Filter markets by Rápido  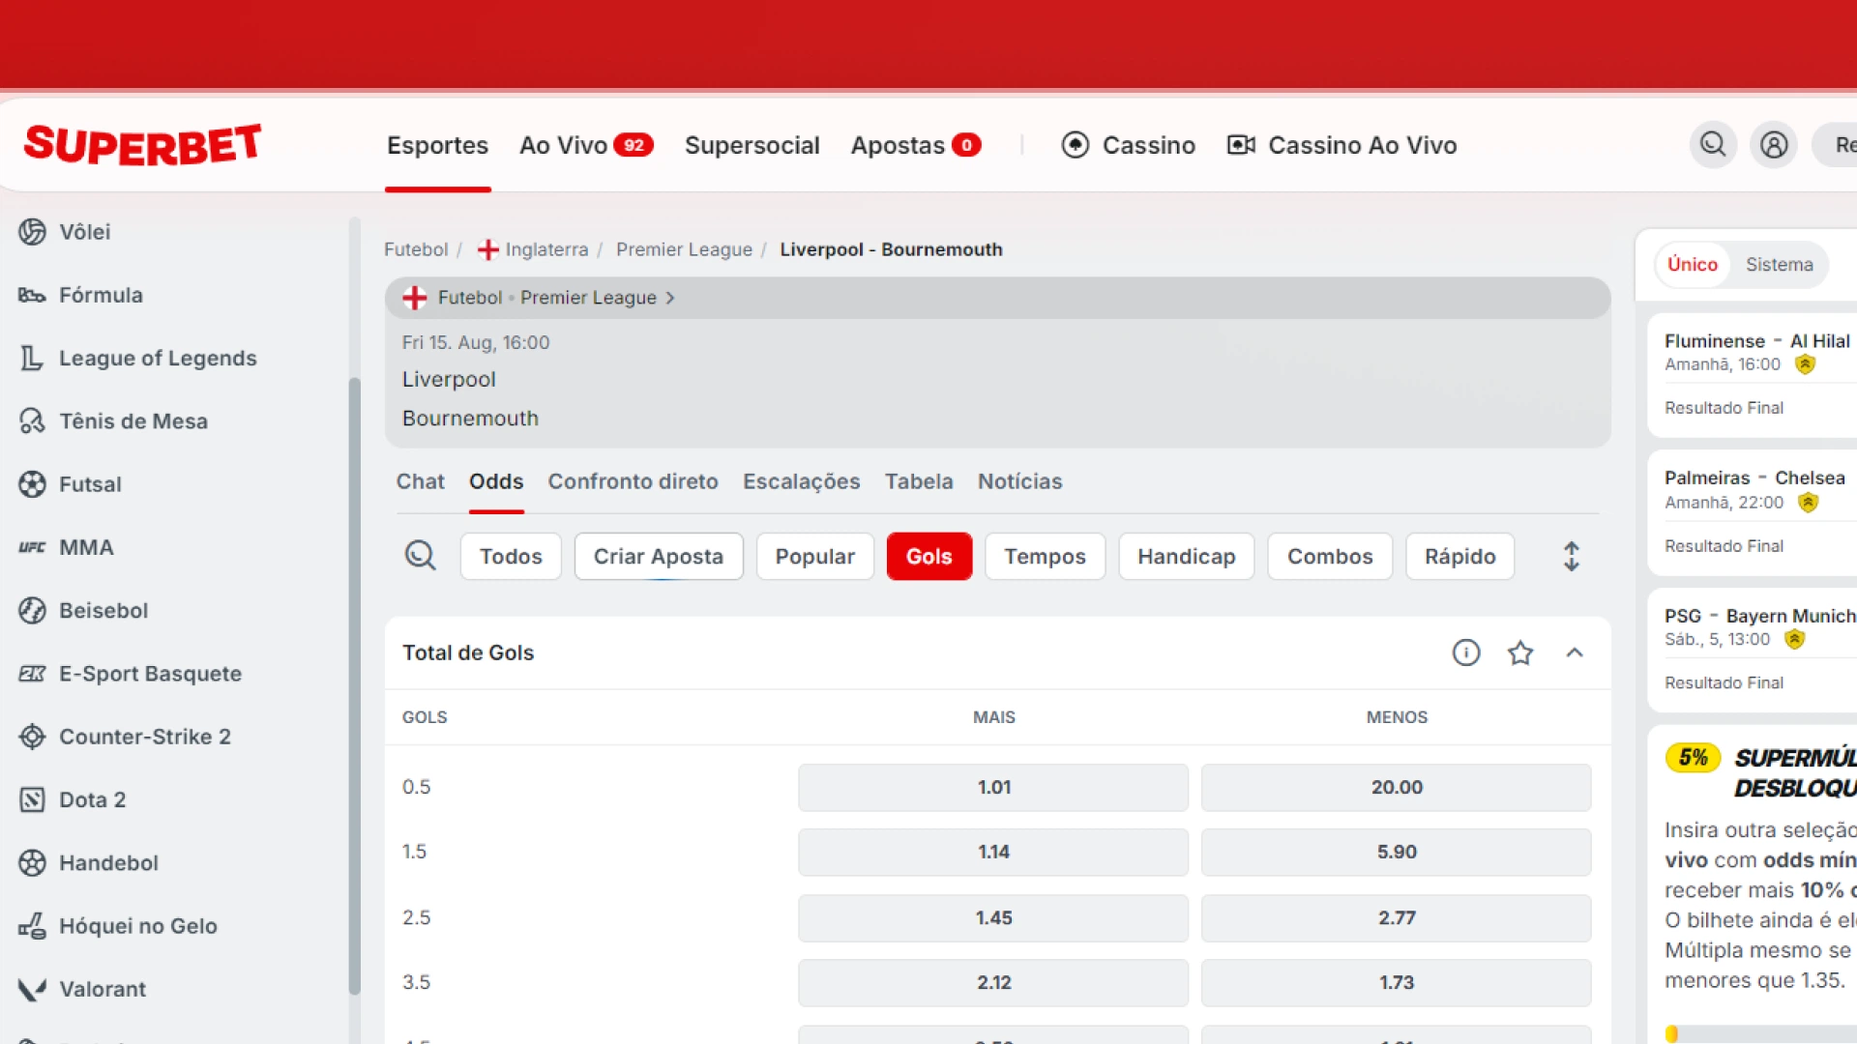coord(1459,557)
